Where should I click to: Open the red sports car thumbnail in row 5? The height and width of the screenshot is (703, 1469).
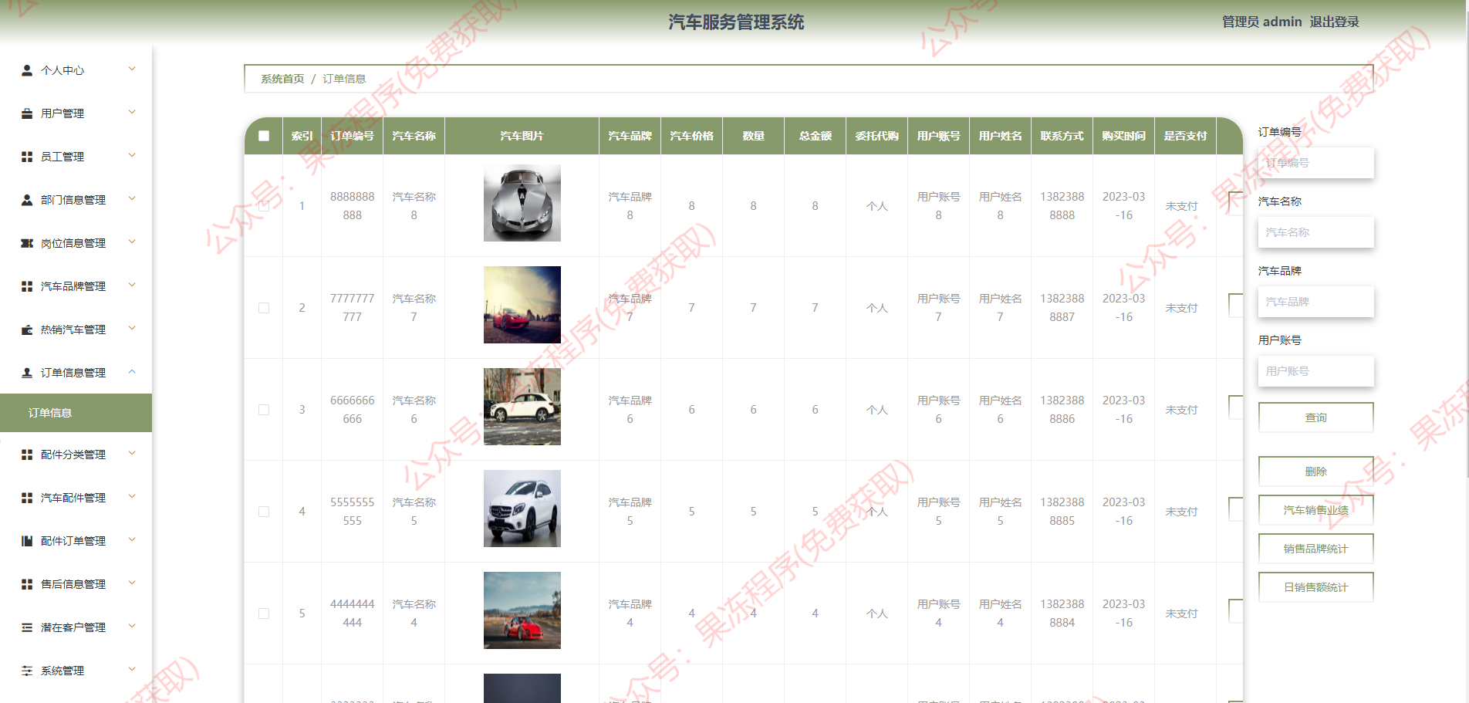[x=522, y=610]
